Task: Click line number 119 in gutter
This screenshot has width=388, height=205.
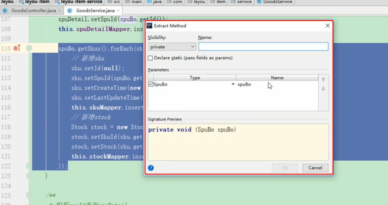Action: [6, 137]
